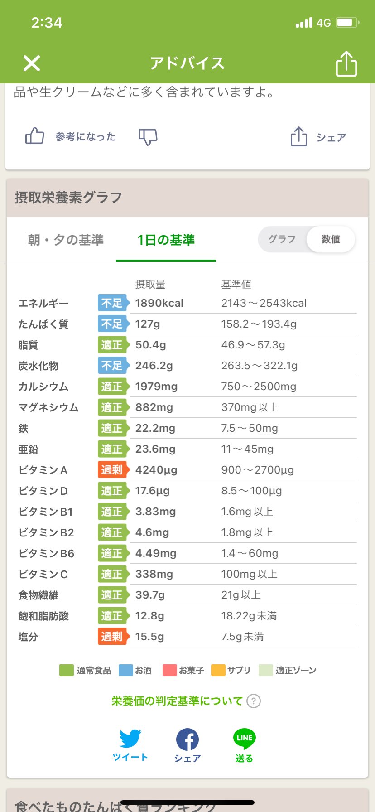Tap the シェア share icon below the advice
The height and width of the screenshot is (812, 375).
[x=299, y=136]
